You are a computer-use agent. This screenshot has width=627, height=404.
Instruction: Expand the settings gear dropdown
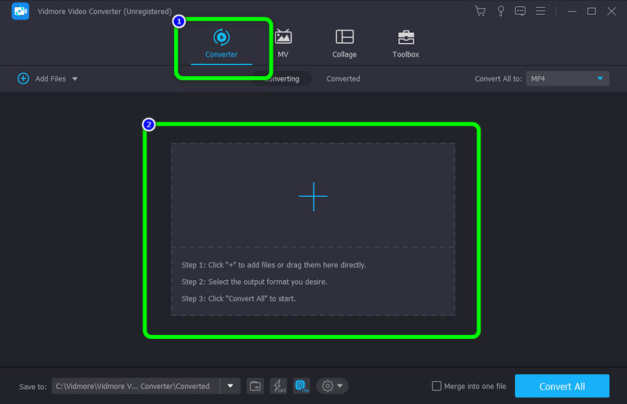(x=332, y=386)
